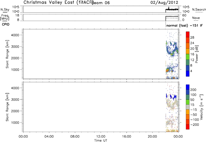The width and height of the screenshot is (206, 142).
Task: Click the "60" Nave axis label
Action: pos(184,15)
